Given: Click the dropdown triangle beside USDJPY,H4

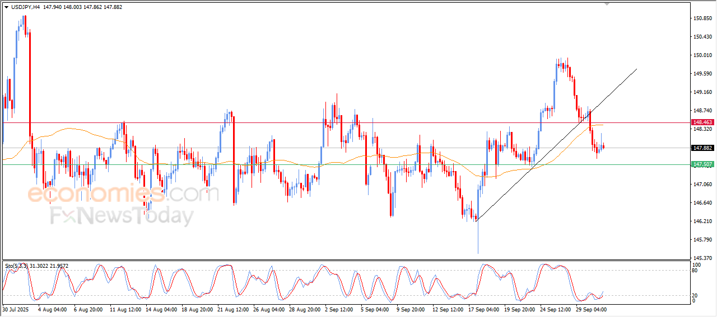Looking at the screenshot, I should (6, 7).
